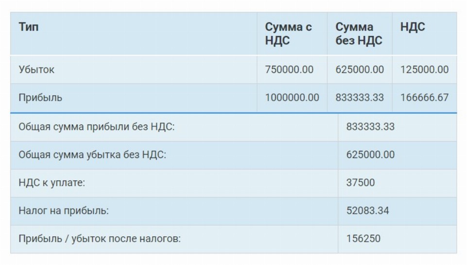Select the 1000000.00 cell
Viewport: 467px width, 265px height.
292,98
